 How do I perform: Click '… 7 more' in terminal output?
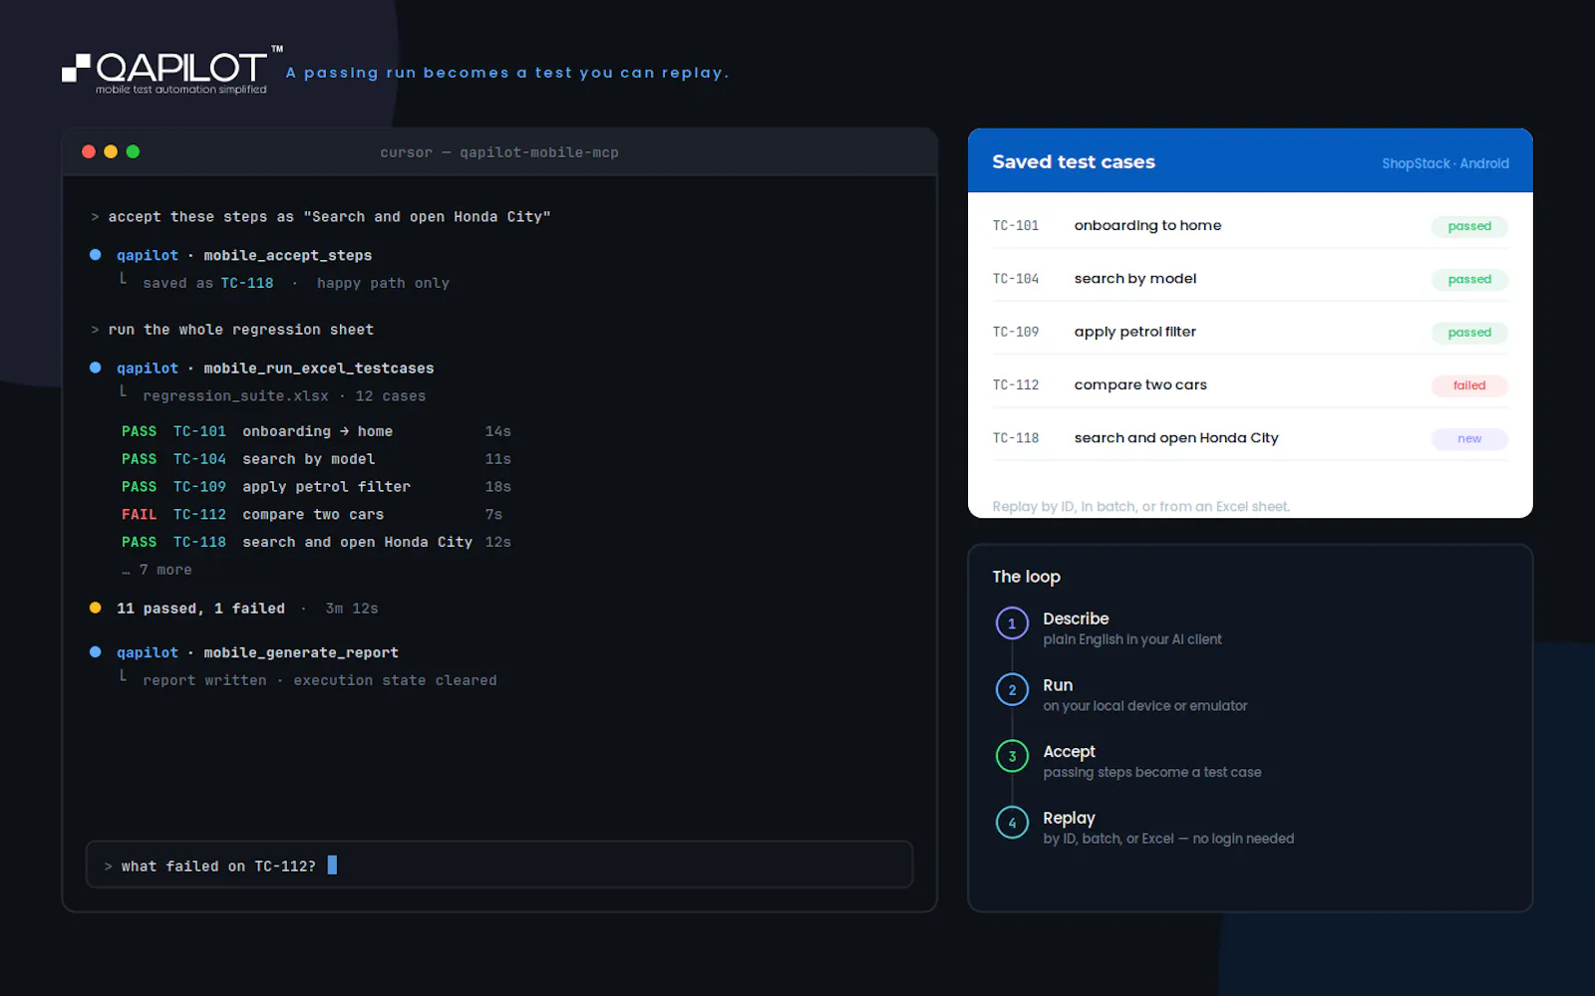[x=157, y=570]
